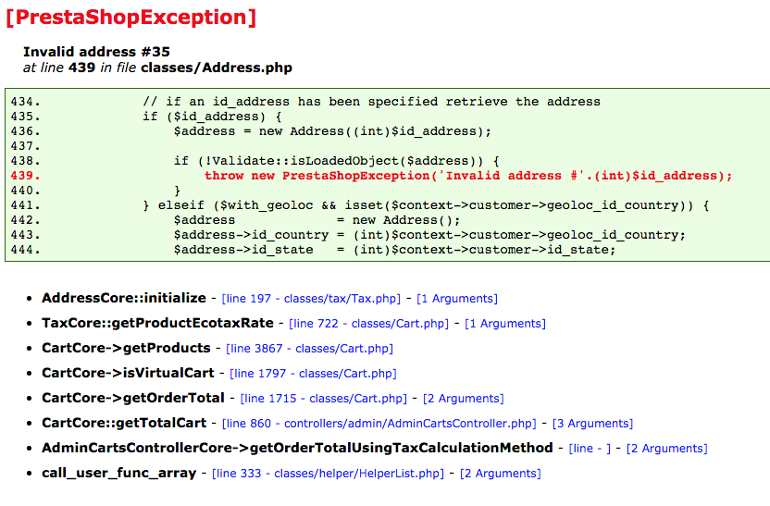Open the line 3867 classes/Cart.php link
Viewport: 770px width, 506px height.
pyautogui.click(x=309, y=349)
